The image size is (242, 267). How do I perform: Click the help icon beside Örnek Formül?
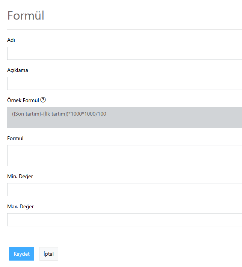click(x=43, y=100)
